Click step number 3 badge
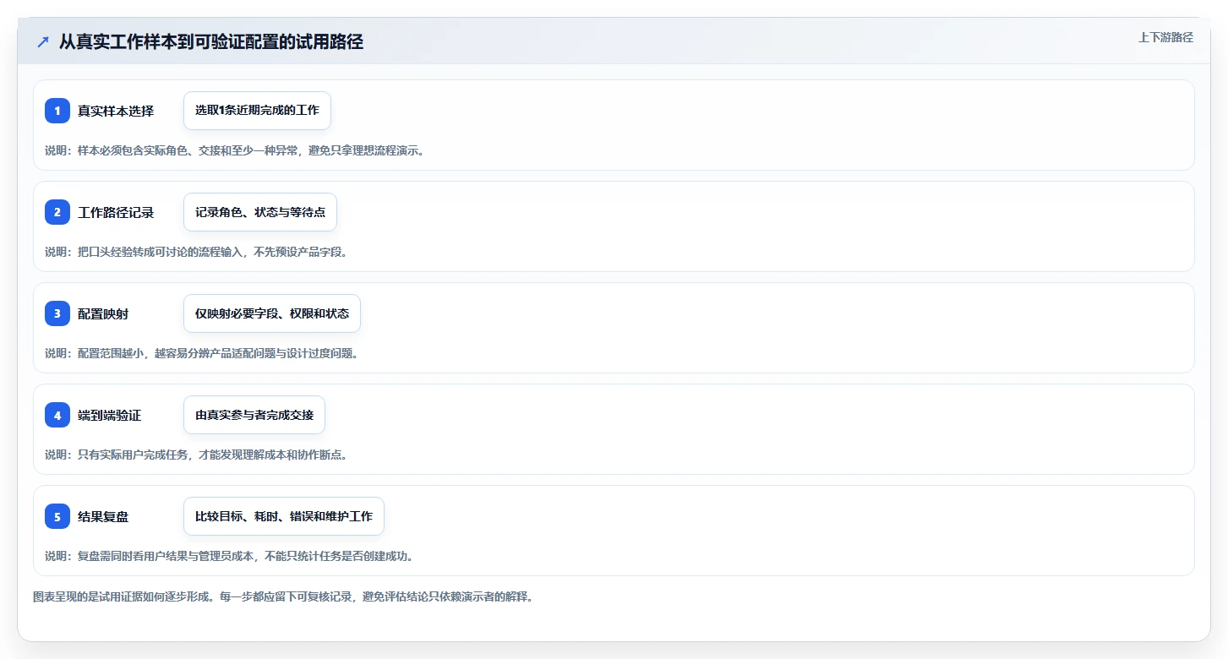 tap(57, 313)
